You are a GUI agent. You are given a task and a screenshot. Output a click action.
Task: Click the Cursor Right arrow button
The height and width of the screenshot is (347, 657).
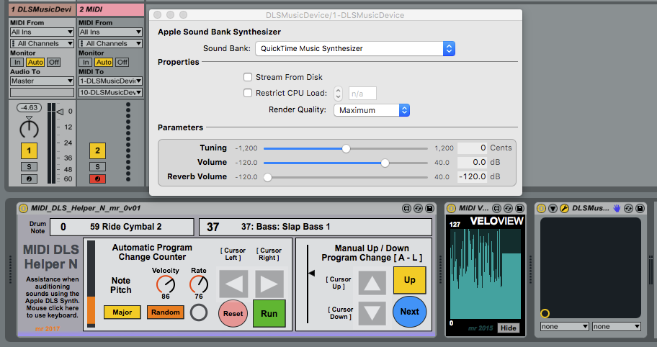pos(269,284)
